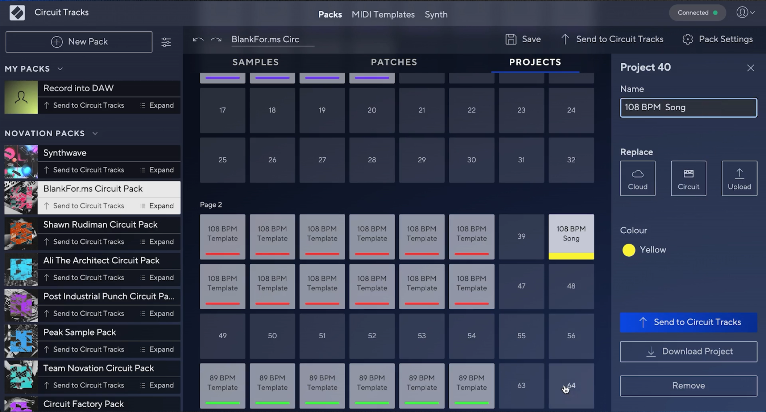The image size is (766, 412).
Task: Click the Yellow colour swatch
Action: click(629, 250)
